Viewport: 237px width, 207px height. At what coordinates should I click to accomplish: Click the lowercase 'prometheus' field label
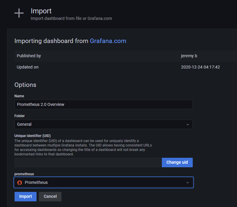pyautogui.click(x=24, y=174)
